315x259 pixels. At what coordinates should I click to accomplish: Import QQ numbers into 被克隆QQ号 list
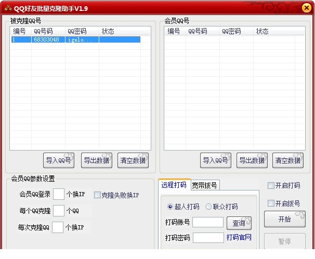[x=59, y=160]
